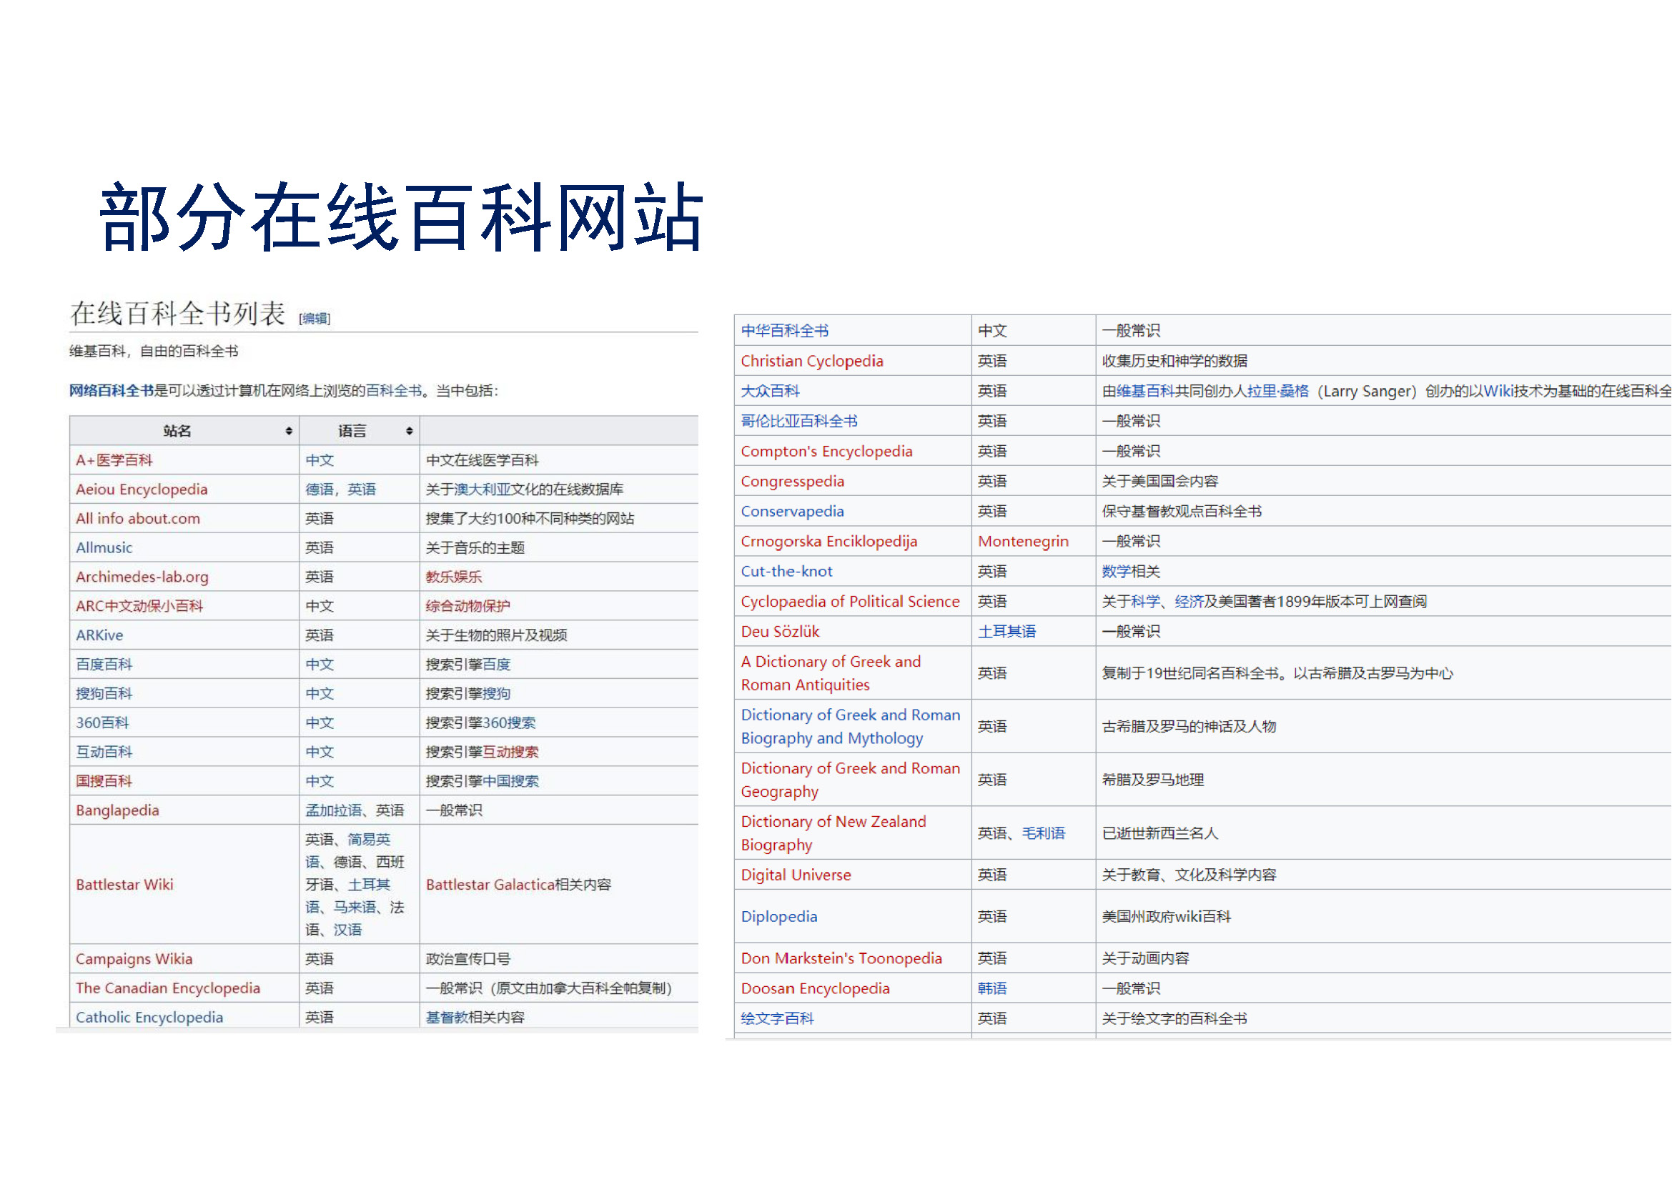This screenshot has height=1182, width=1672.
Task: Open Catholic Encyclopedia link
Action: click(x=149, y=1018)
